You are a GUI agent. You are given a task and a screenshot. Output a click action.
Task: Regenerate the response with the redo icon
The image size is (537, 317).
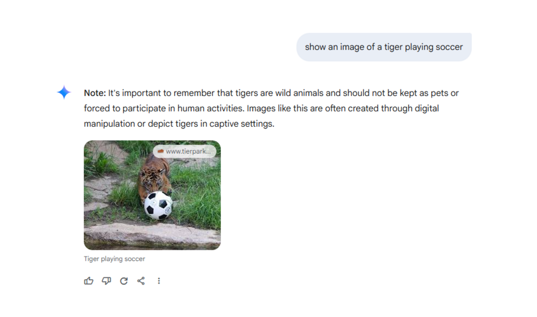pyautogui.click(x=124, y=281)
